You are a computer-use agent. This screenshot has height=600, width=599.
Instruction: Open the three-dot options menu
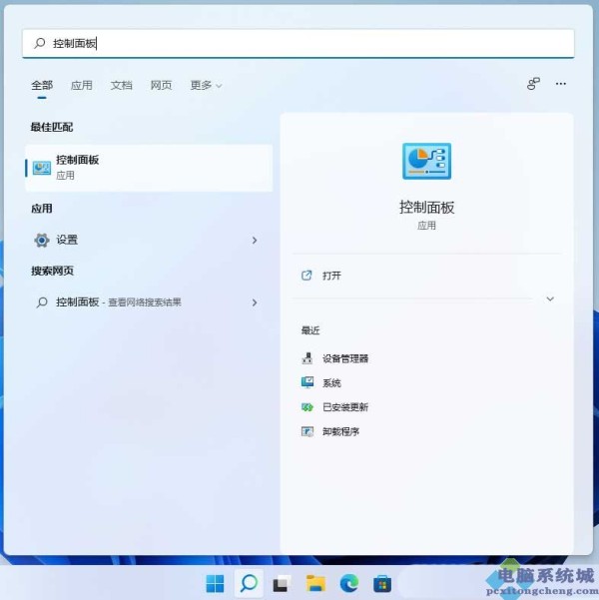pyautogui.click(x=561, y=84)
